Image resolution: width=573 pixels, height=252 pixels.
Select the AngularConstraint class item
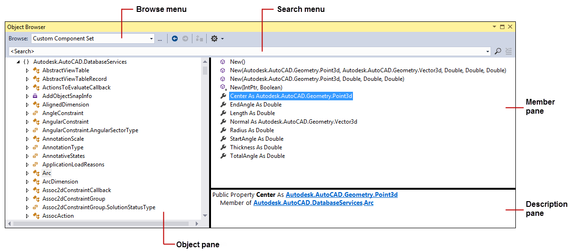pyautogui.click(x=65, y=122)
